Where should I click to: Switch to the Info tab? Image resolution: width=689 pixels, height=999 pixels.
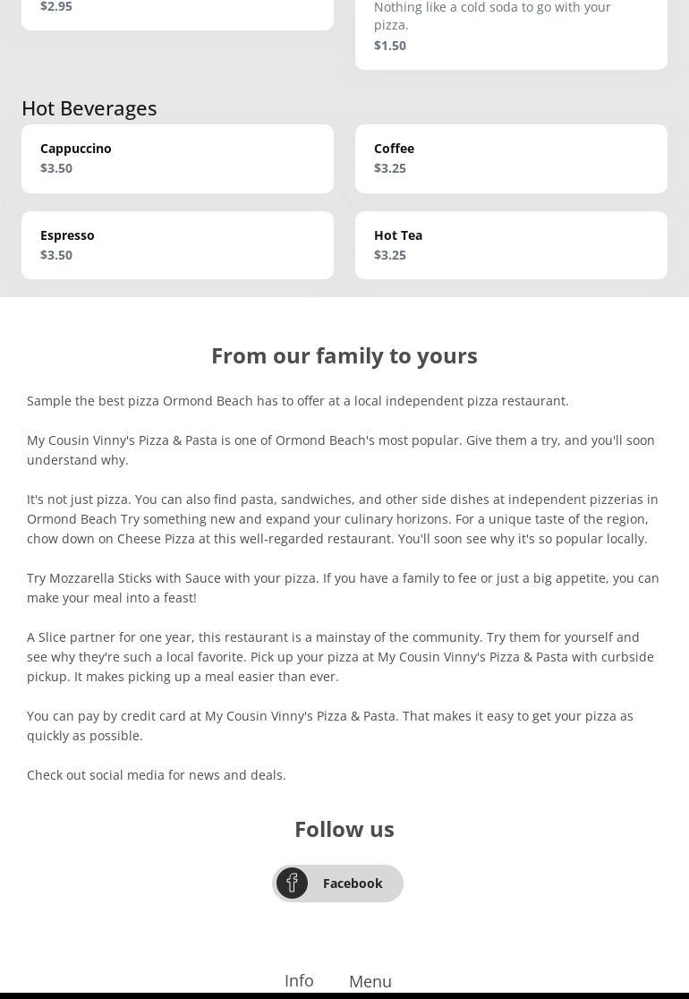[299, 980]
